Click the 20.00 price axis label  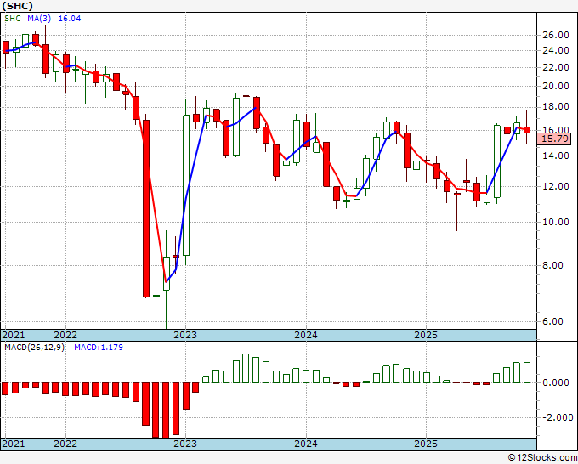tap(556, 86)
